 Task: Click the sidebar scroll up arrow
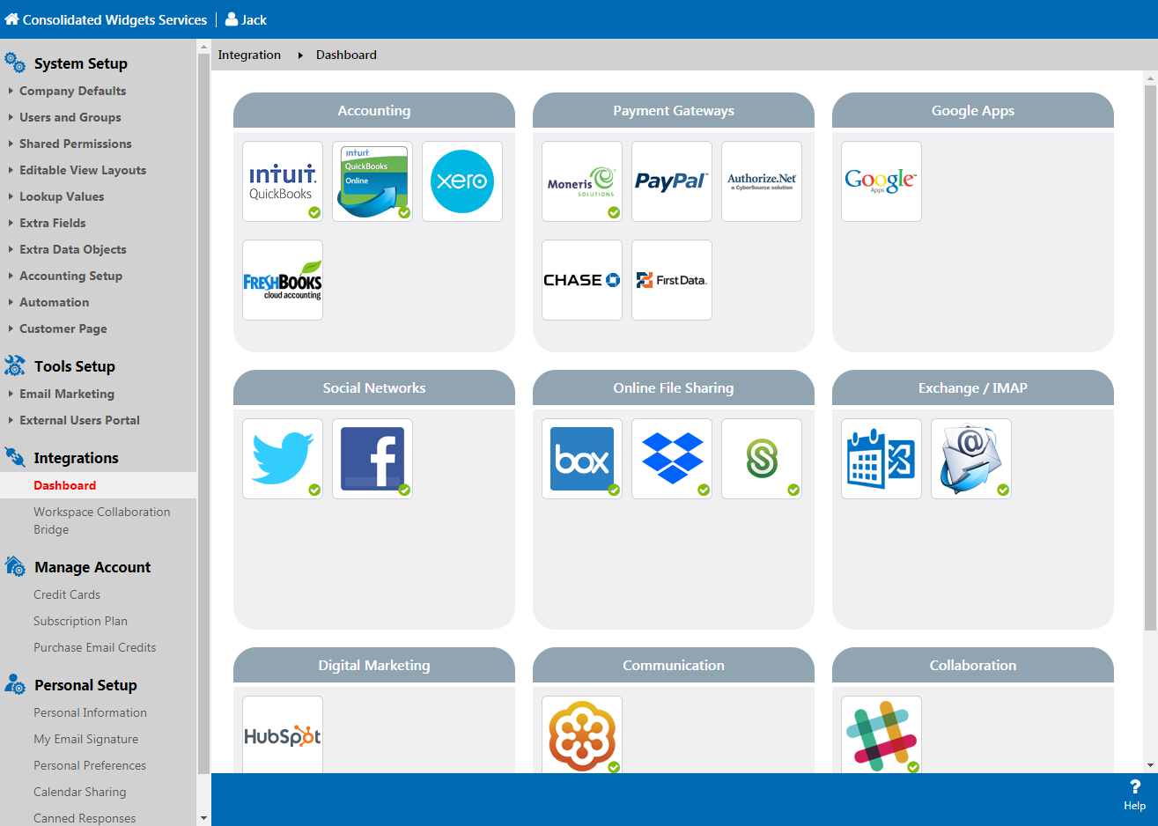203,47
